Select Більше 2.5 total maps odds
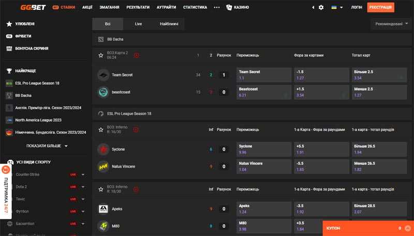This screenshot has height=236, width=414. coord(379,75)
